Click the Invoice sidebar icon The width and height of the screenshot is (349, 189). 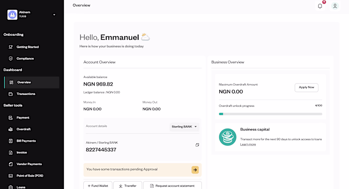(x=10, y=152)
